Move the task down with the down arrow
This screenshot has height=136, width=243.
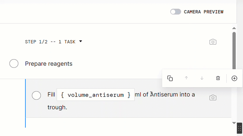202,78
